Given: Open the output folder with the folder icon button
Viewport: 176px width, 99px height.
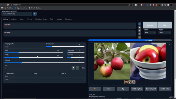Looking at the screenshot, I should 95,89.
